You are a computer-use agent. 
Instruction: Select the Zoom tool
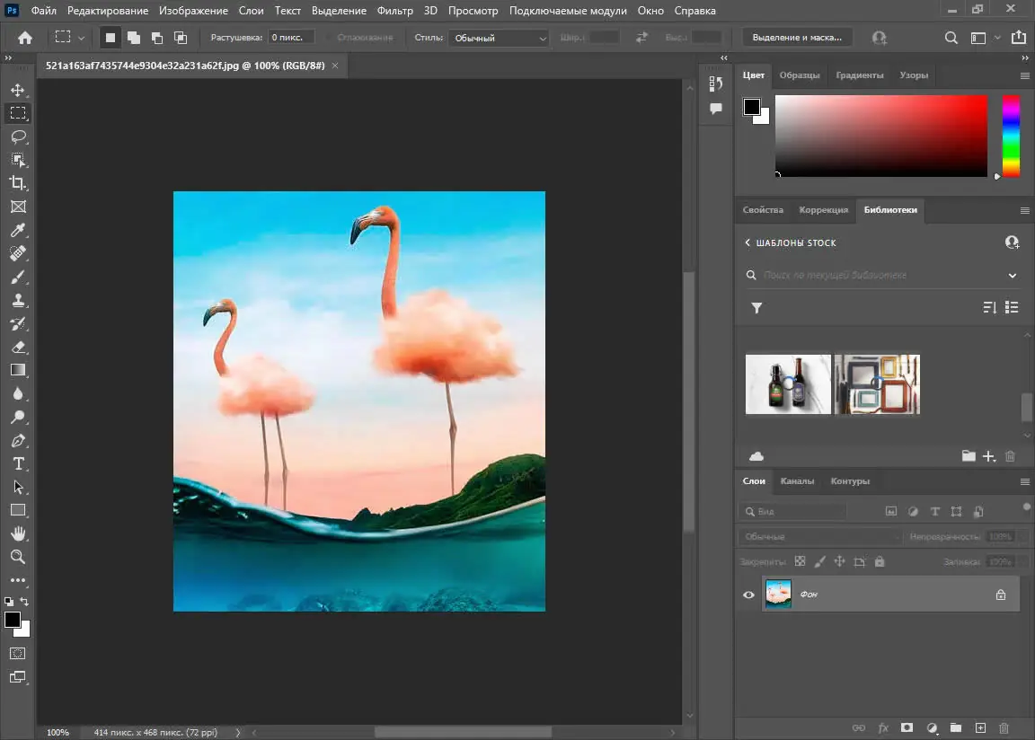[19, 557]
